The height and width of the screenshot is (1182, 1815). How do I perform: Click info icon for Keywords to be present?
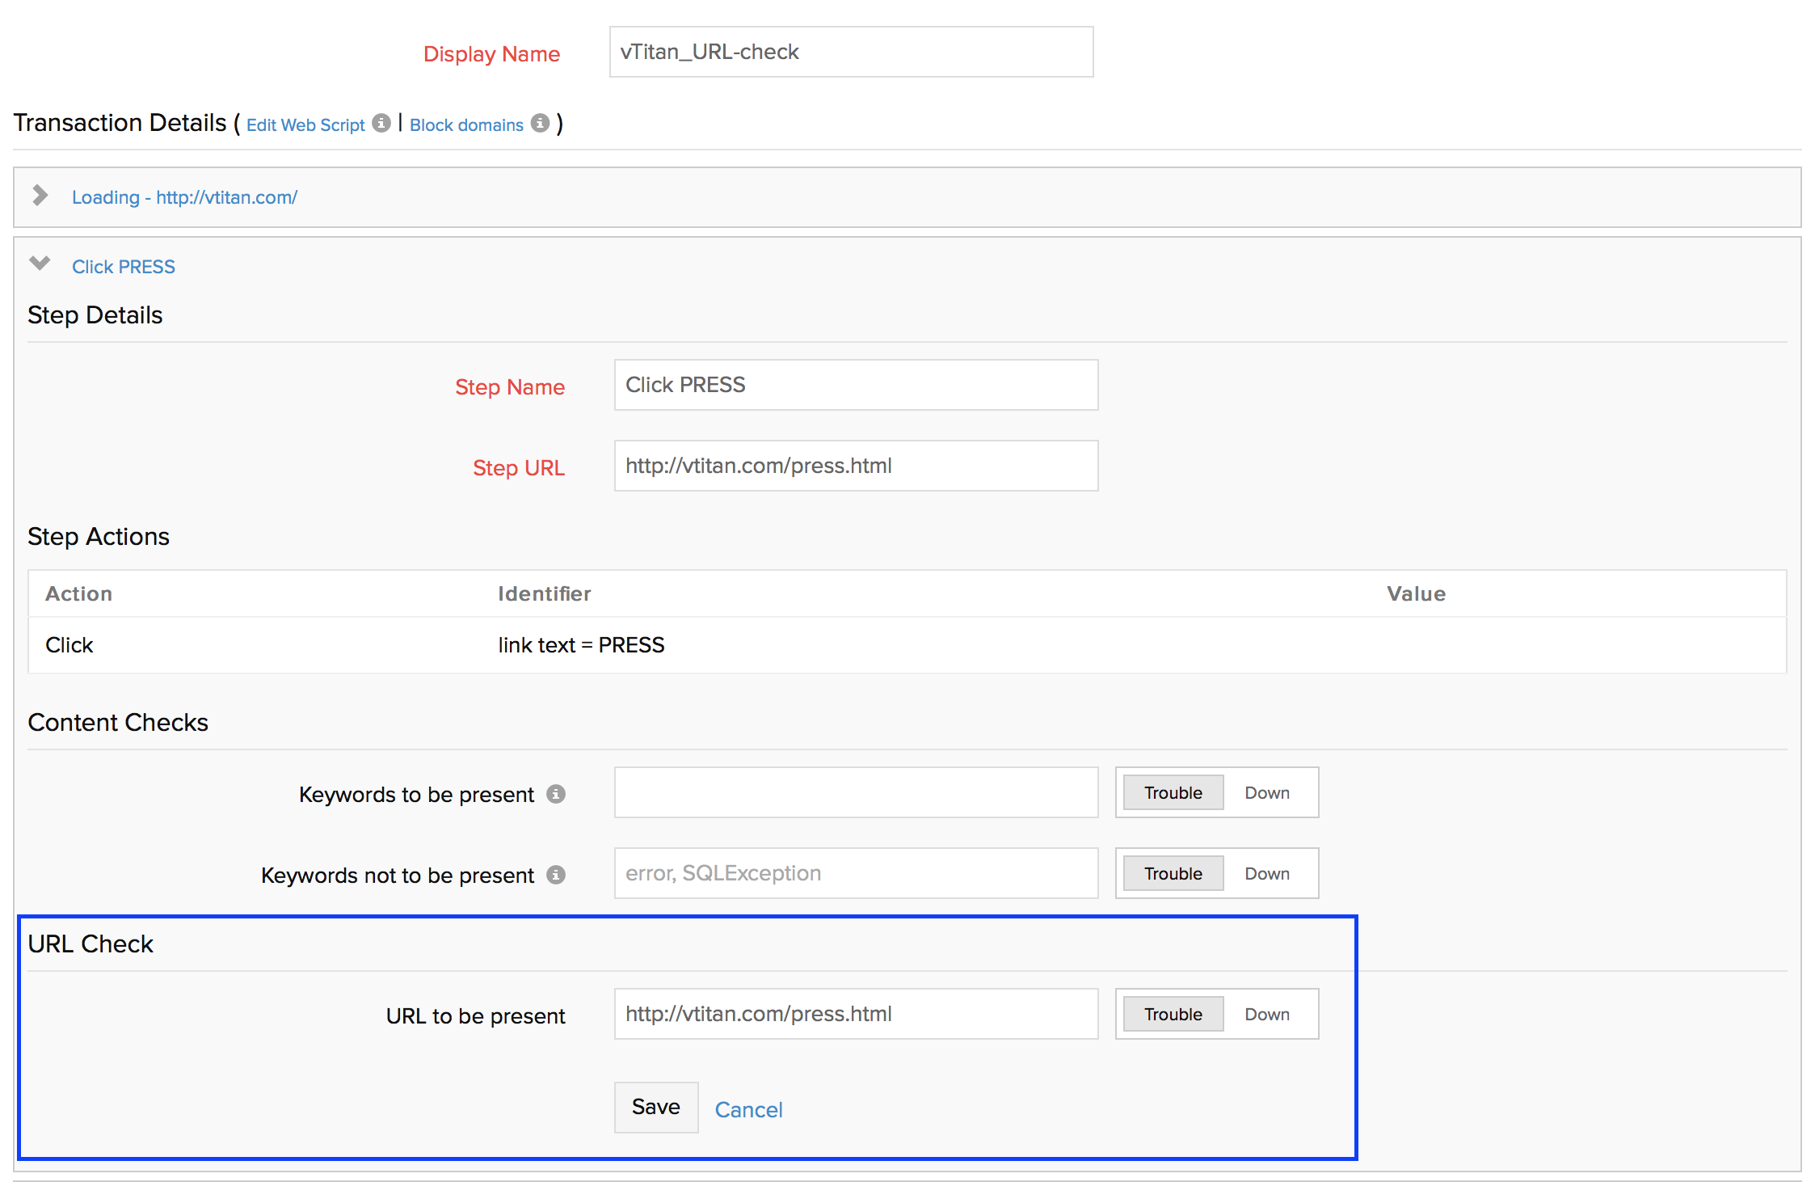[x=556, y=794]
